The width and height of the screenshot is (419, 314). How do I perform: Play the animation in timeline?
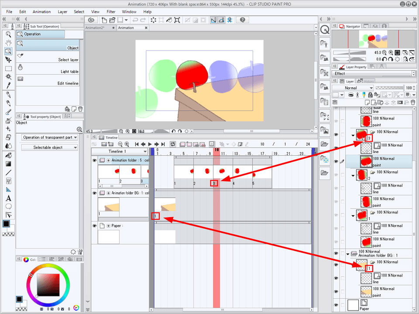pos(150,144)
